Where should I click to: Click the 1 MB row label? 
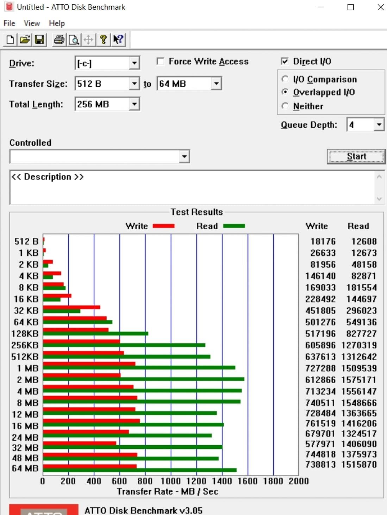click(28, 368)
